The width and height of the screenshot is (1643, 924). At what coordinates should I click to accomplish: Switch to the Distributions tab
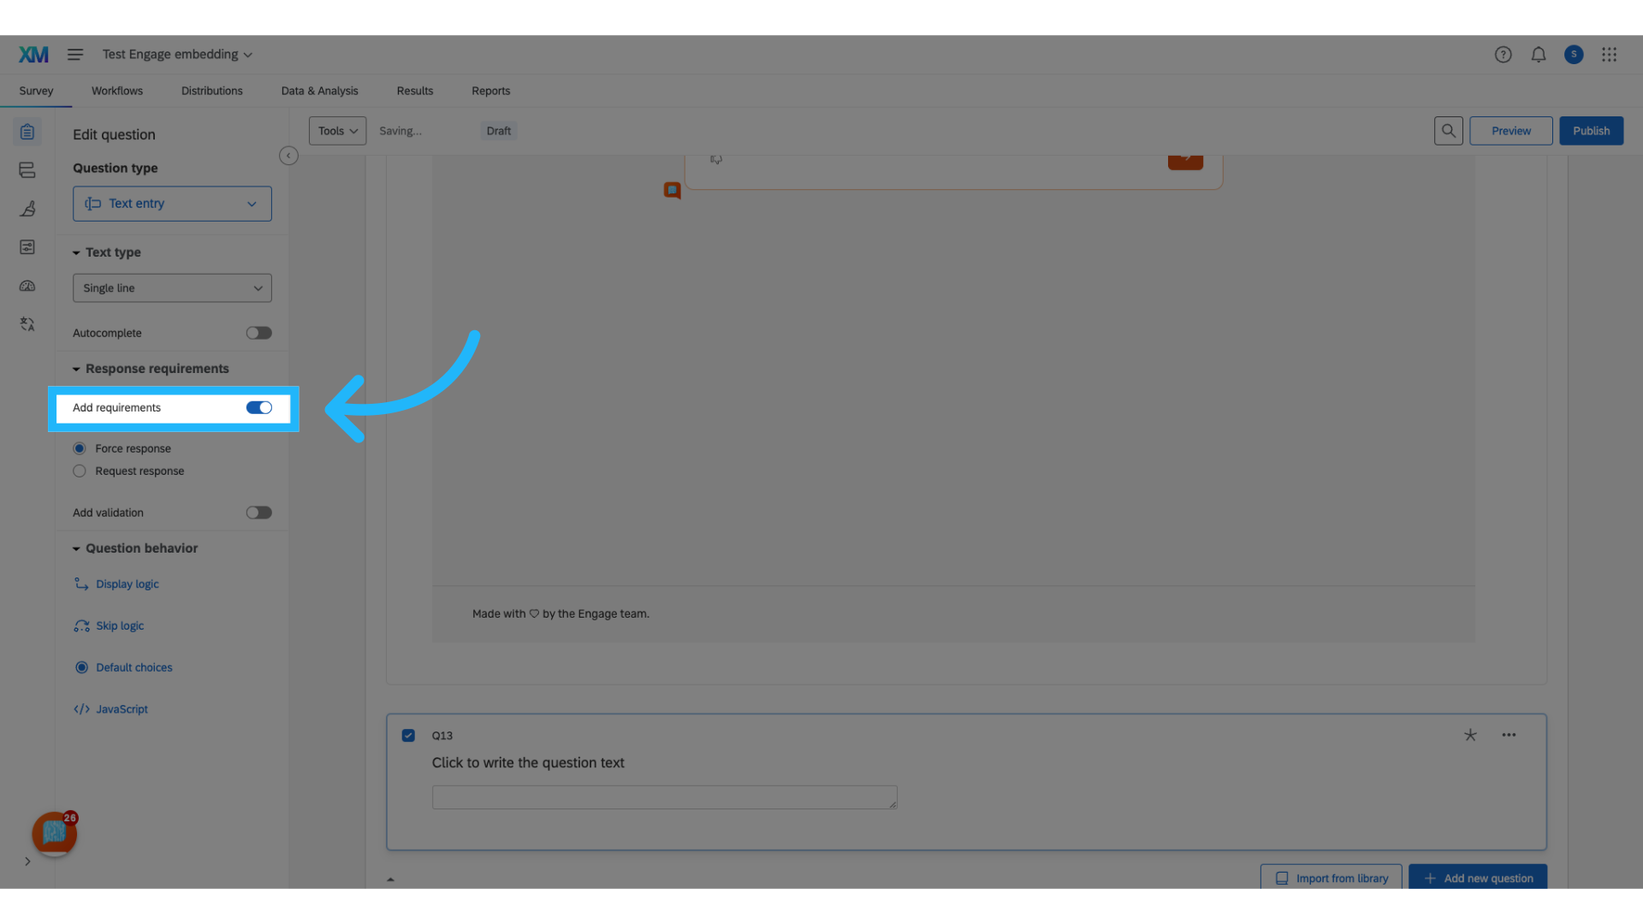click(211, 91)
